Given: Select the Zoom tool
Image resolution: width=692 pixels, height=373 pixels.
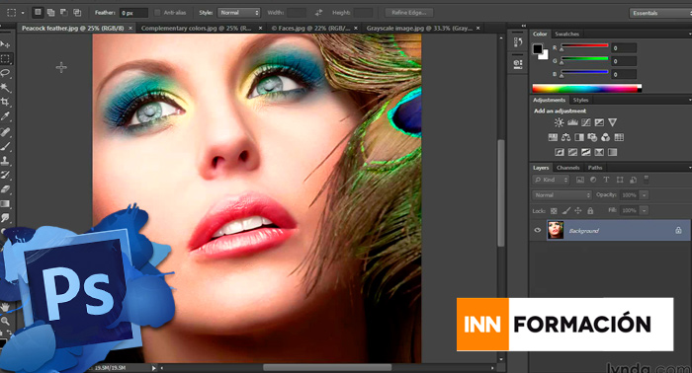Looking at the screenshot, I should [5, 321].
